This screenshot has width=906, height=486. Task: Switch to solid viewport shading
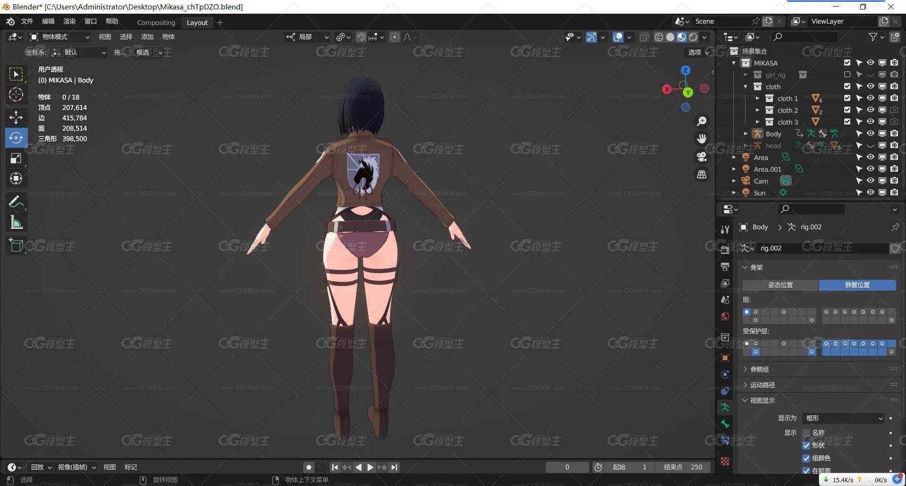coord(670,37)
